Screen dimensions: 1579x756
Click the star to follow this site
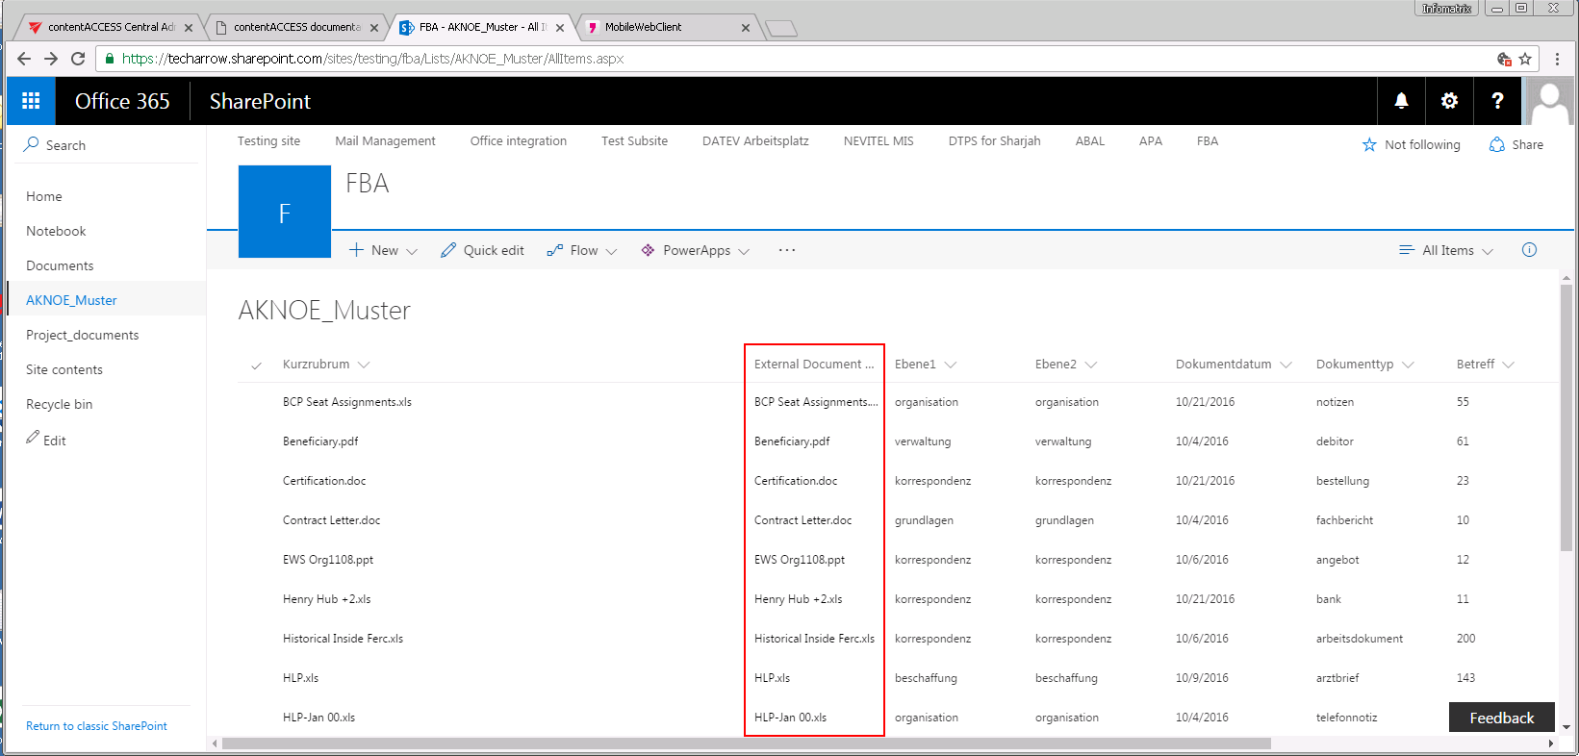[x=1369, y=145]
